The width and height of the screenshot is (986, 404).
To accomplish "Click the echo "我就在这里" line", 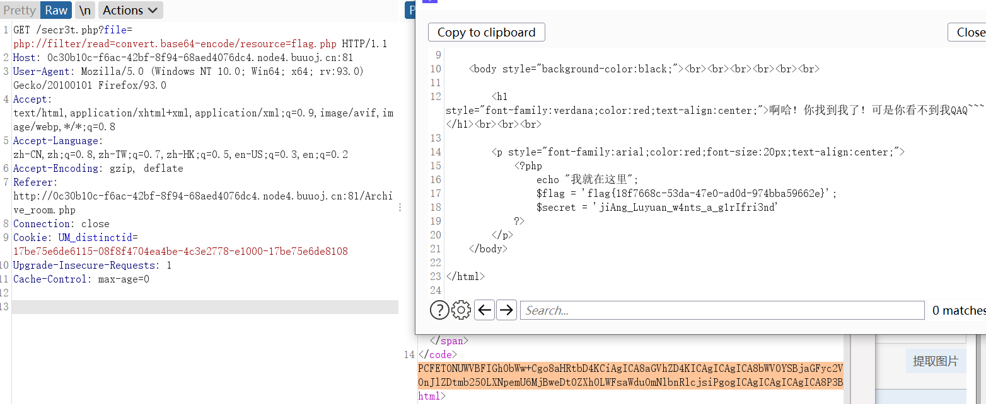I will [x=588, y=179].
